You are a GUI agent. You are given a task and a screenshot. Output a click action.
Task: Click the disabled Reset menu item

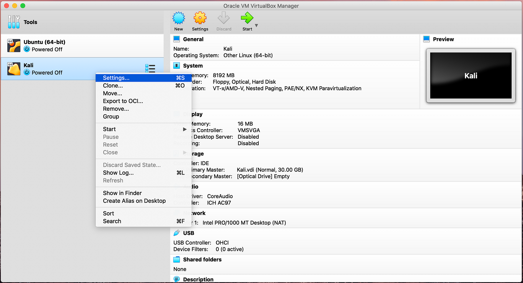[144, 145]
